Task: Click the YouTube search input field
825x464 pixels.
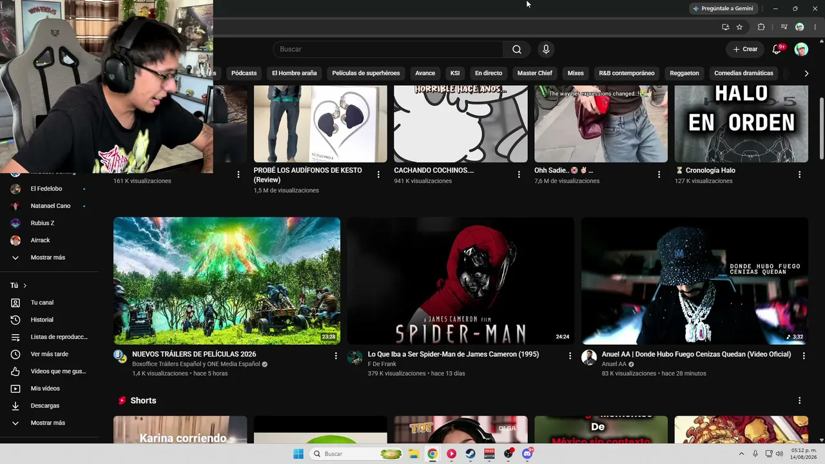Action: [x=388, y=49]
